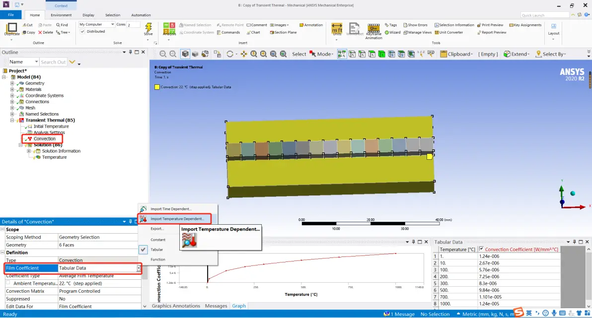This screenshot has height=318, width=592.
Task: Click the Section Plane icon
Action: tap(272, 32)
